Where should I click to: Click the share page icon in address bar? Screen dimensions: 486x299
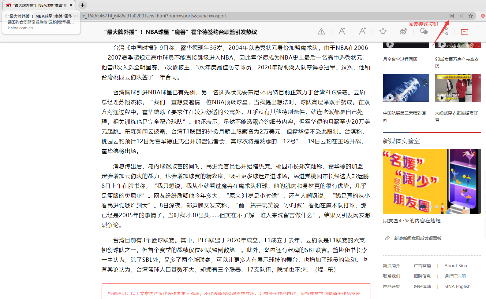(x=461, y=16)
